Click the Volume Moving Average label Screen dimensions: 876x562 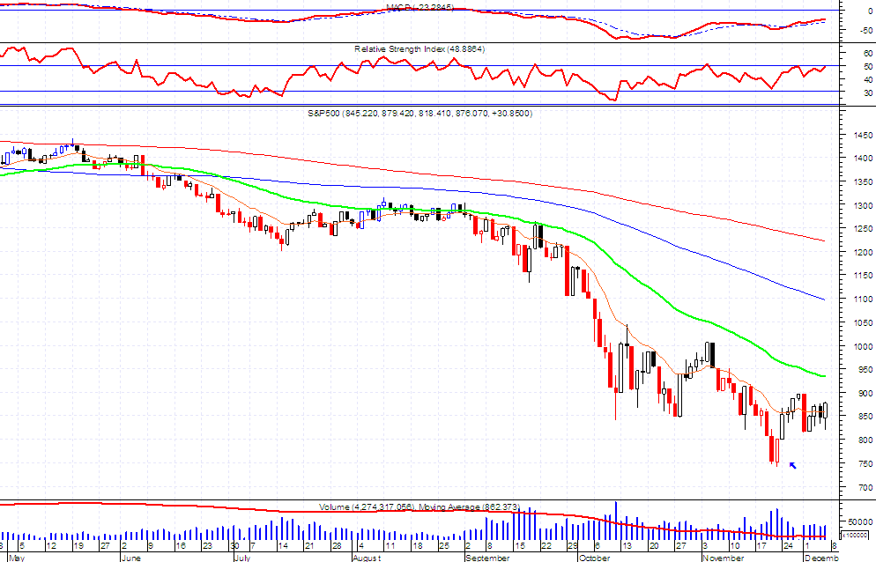point(419,507)
